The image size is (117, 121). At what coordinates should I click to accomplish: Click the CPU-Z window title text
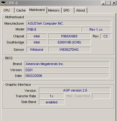(x=12, y=3)
